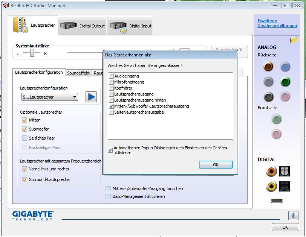This screenshot has width=306, height=237.
Task: Click the blue rear analog jack
Action: [x=285, y=67]
